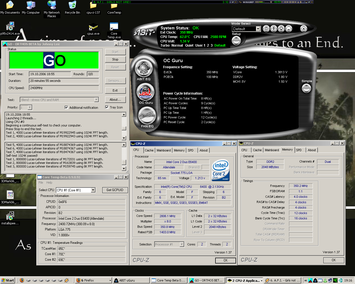Select the OC Guru round icon
The height and width of the screenshot is (284, 355).
point(146,92)
